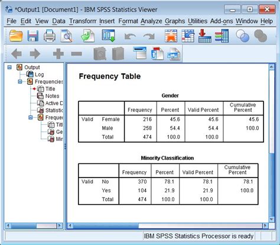Click the two gray circles icon
The width and height of the screenshot is (280, 245).
coord(261,36)
